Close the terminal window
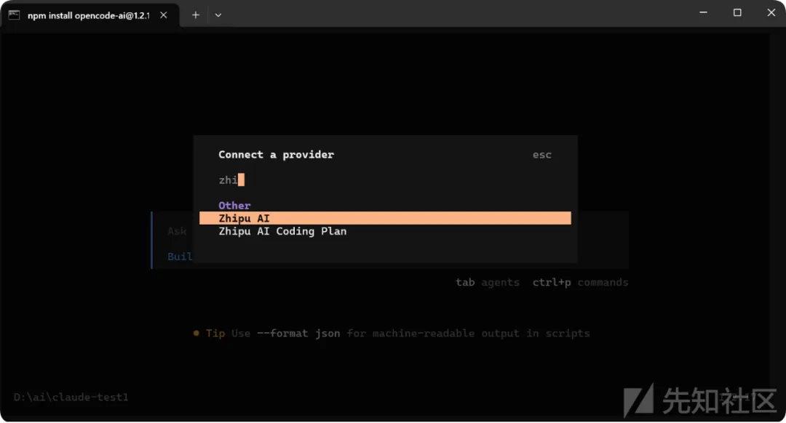This screenshot has width=786, height=423. (771, 12)
